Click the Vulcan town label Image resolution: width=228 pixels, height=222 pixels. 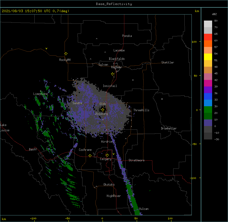144,209
